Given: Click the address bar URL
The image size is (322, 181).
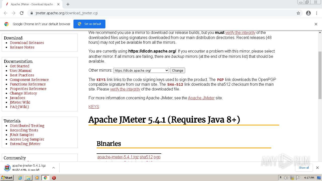Looking at the screenshot, I should (67, 13).
